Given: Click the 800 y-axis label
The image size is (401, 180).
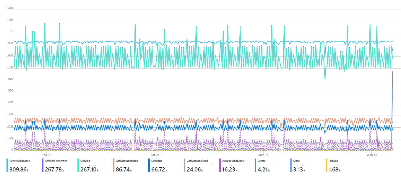Looking at the screenshot, I should pyautogui.click(x=11, y=55).
